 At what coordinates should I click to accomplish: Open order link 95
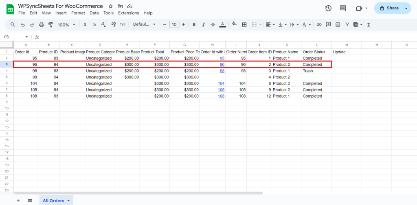click(x=222, y=58)
